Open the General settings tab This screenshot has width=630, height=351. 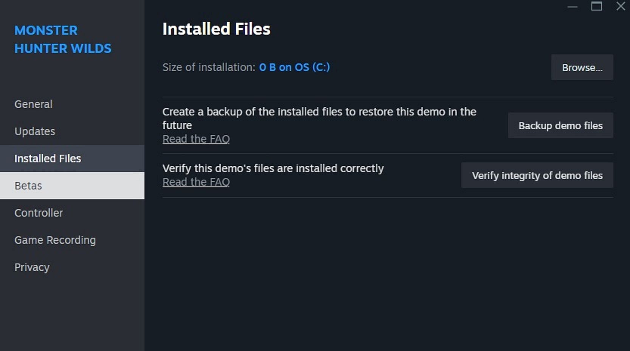point(33,104)
